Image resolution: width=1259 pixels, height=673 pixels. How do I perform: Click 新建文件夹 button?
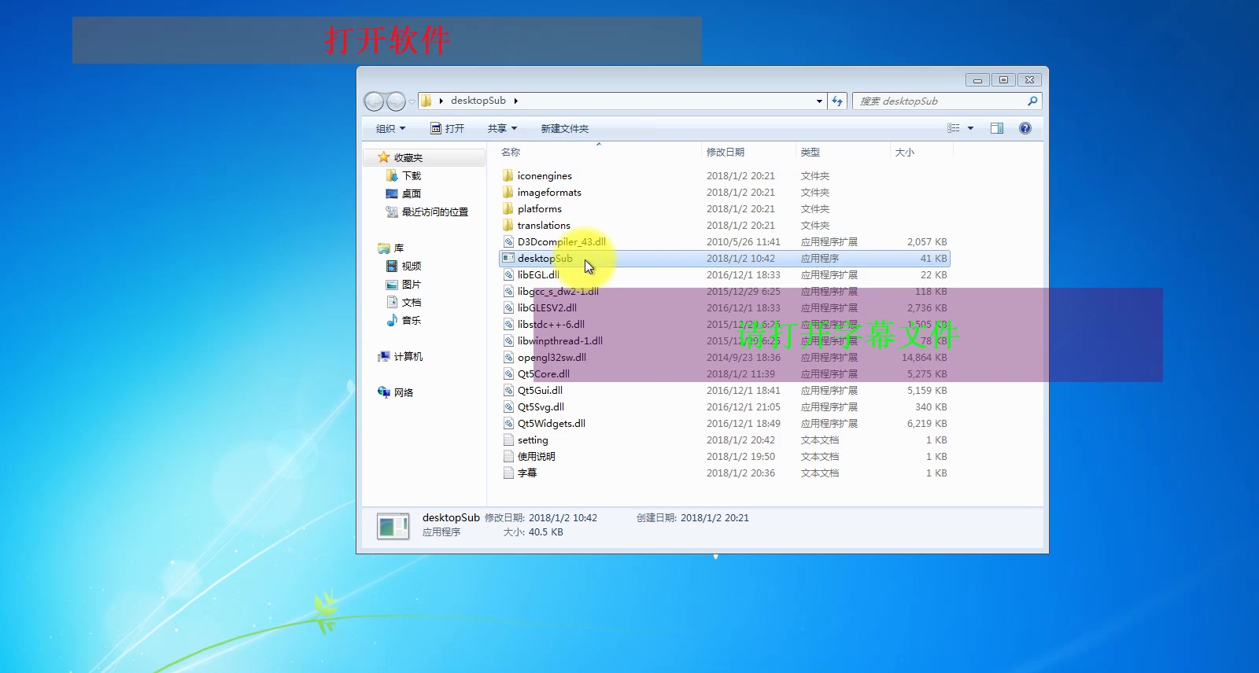tap(564, 128)
